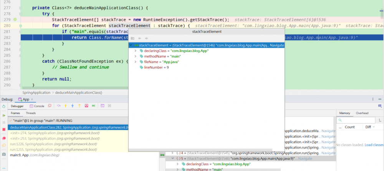
Task: Open the Diff column sort dropdown
Action: click(x=374, y=127)
